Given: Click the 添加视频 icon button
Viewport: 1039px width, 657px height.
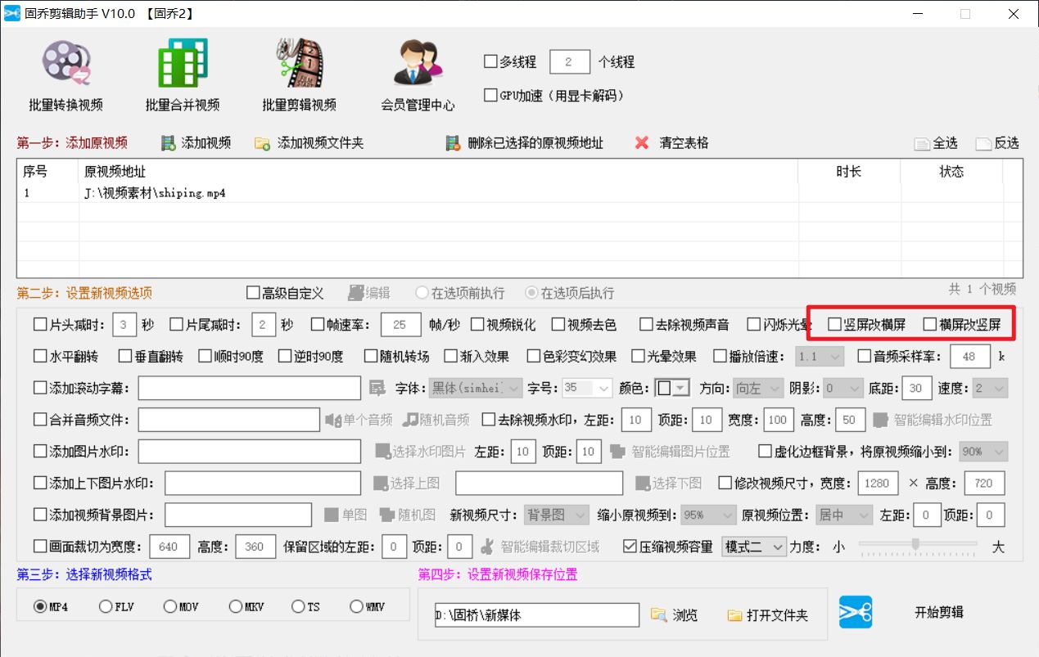Looking at the screenshot, I should coord(168,143).
